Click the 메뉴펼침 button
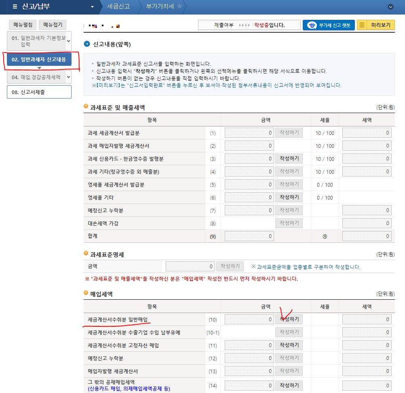The width and height of the screenshot is (405, 393). click(23, 25)
